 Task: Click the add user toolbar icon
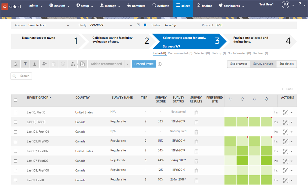pos(44,64)
